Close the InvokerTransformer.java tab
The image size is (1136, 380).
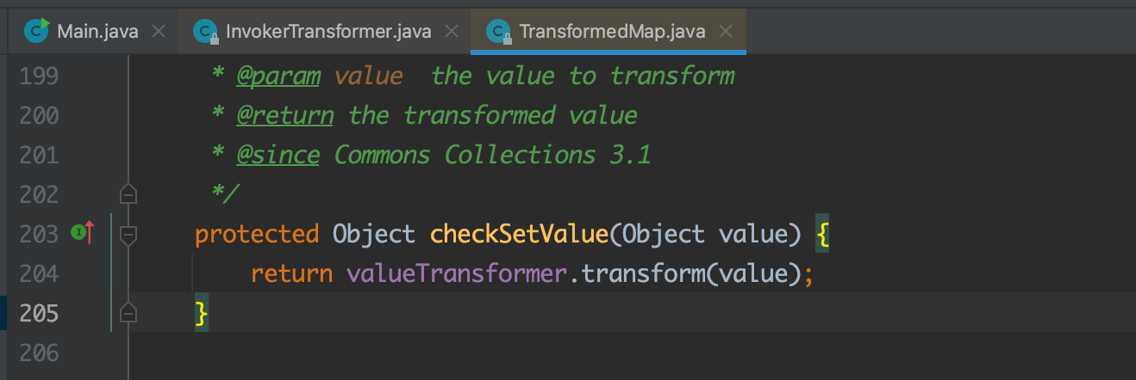click(451, 32)
